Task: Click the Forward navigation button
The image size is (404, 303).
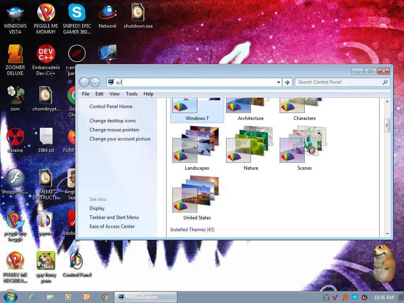Action: point(95,82)
